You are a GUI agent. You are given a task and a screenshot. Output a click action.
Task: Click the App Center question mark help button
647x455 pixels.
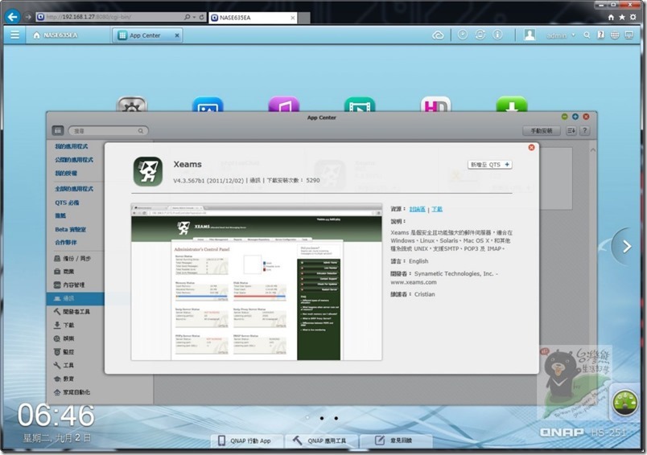coord(584,131)
